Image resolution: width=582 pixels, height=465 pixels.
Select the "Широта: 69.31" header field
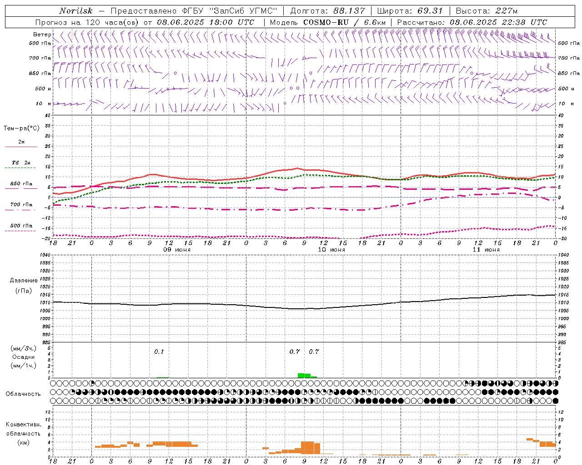(410, 11)
